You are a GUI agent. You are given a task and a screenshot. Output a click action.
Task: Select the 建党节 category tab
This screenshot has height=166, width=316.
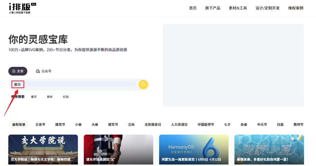coord(60,125)
